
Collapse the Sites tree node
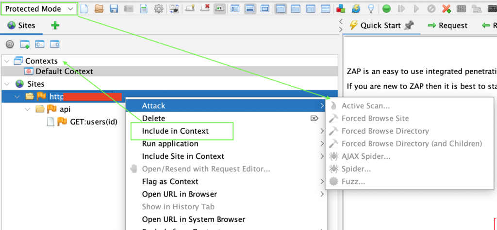(x=7, y=84)
